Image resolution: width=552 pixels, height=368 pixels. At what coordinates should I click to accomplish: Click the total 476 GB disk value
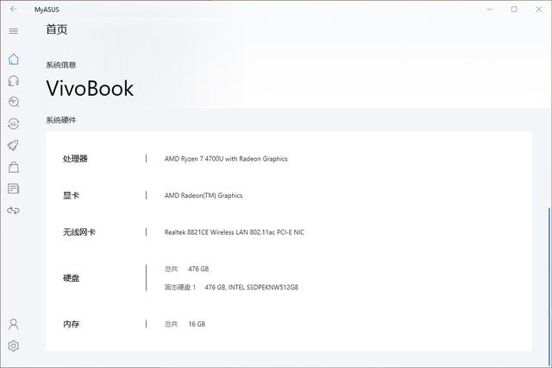point(198,269)
